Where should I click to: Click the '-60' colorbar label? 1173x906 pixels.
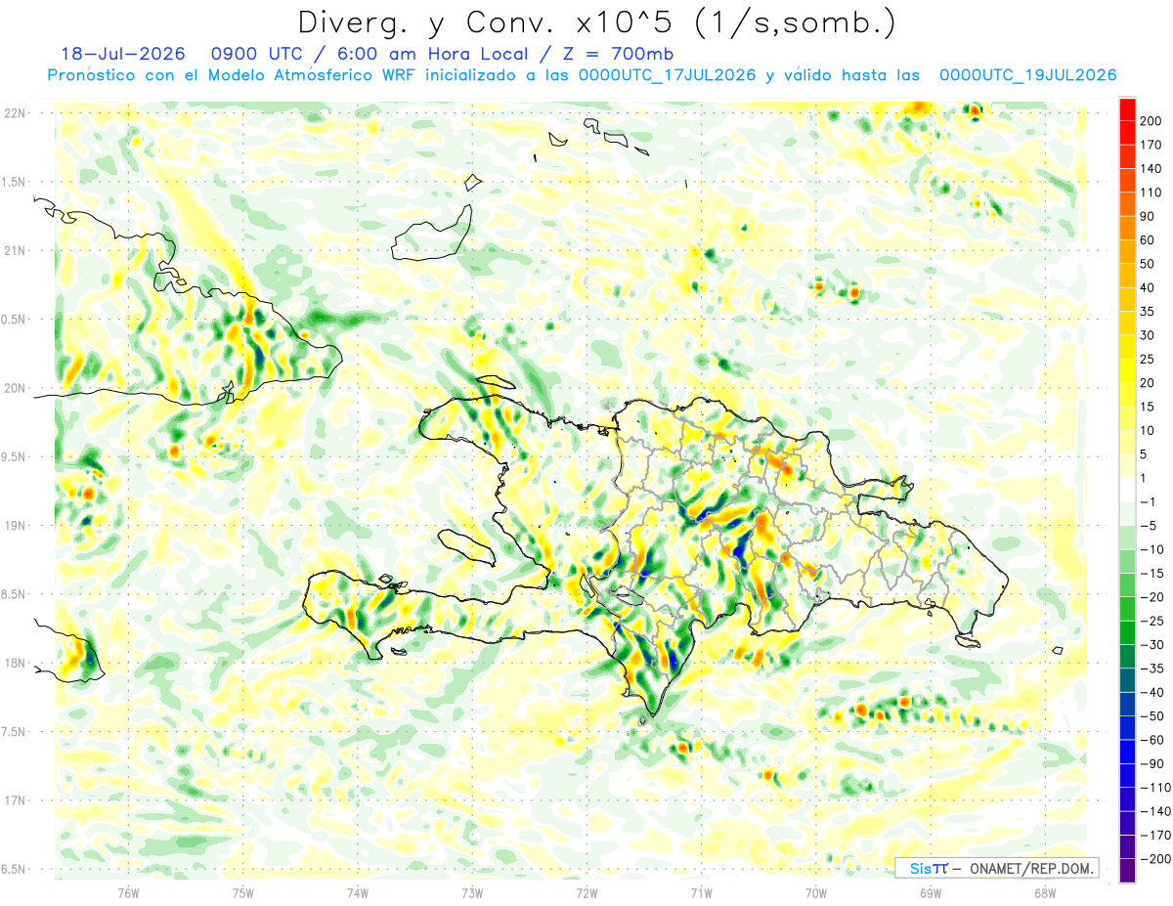tap(1151, 740)
